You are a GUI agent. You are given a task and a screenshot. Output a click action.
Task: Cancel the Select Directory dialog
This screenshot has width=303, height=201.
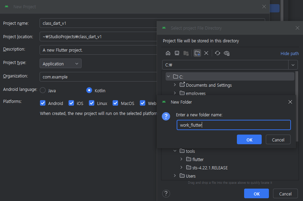pos(285,193)
